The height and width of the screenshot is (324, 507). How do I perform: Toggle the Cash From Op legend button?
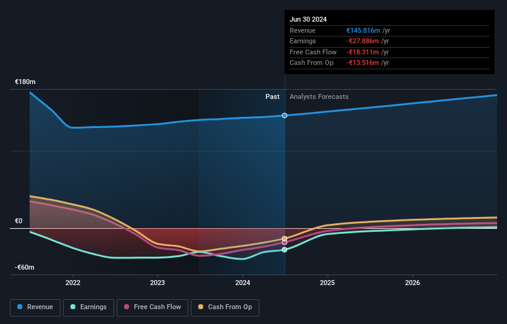(225, 307)
